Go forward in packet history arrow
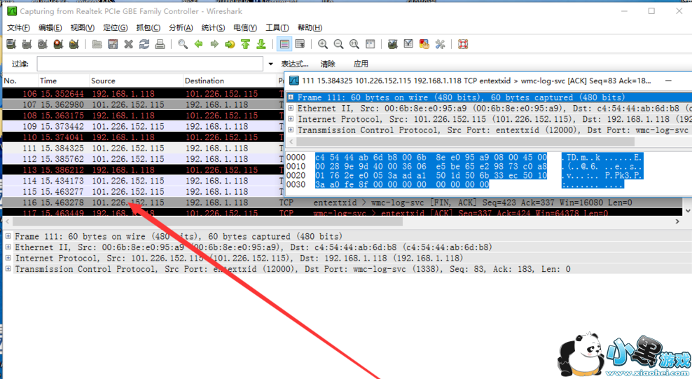Viewport: 692px width, 379px height. point(214,44)
